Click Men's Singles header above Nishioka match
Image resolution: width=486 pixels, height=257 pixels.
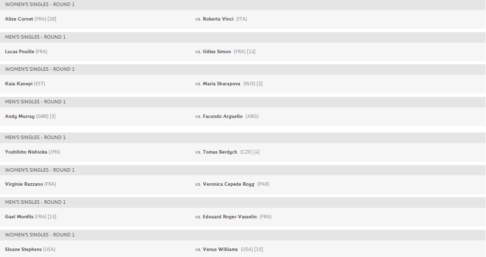(x=35, y=138)
